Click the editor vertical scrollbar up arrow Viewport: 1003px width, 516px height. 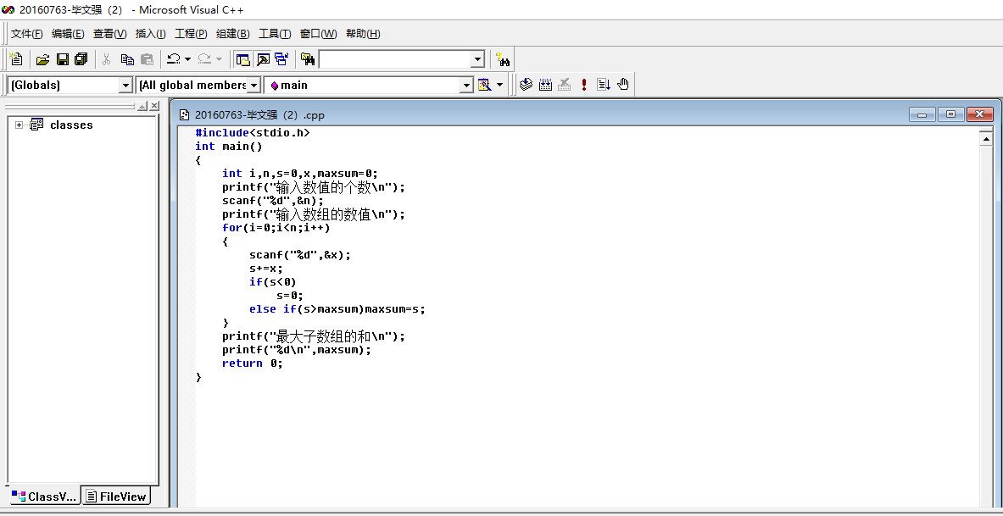coord(986,137)
